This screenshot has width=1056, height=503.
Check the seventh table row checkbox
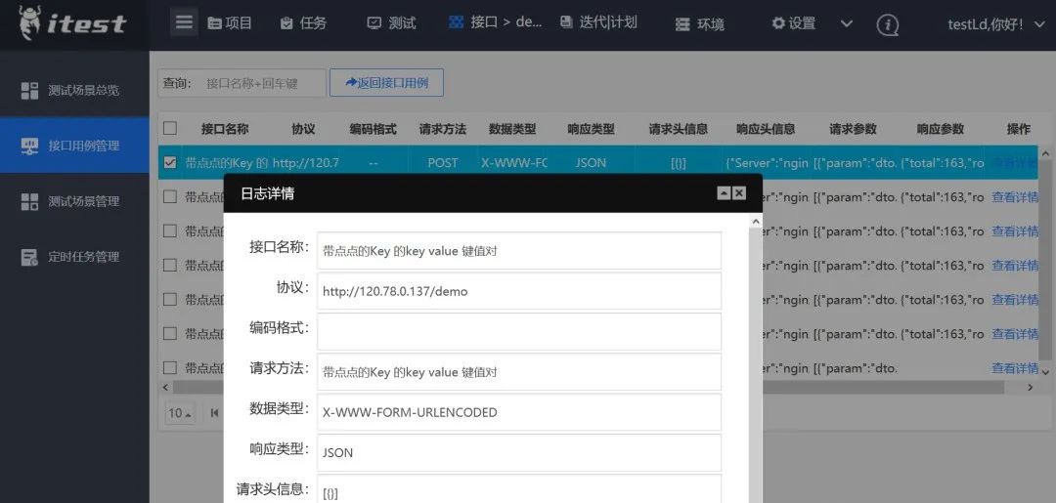[x=170, y=367]
